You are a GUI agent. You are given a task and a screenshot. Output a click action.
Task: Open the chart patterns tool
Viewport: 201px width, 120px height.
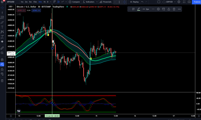pyautogui.click(x=2, y=32)
